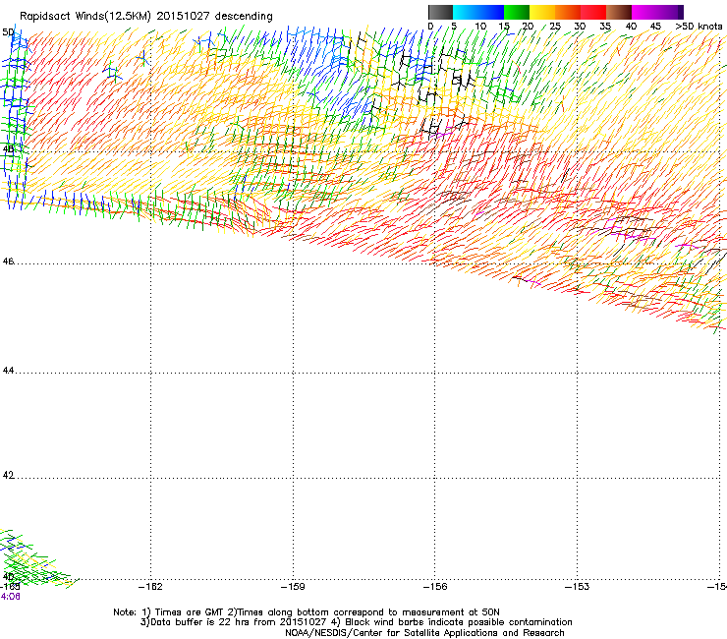This screenshot has width=727, height=639.
Task: Click the legend label '5'
Action: [454, 26]
